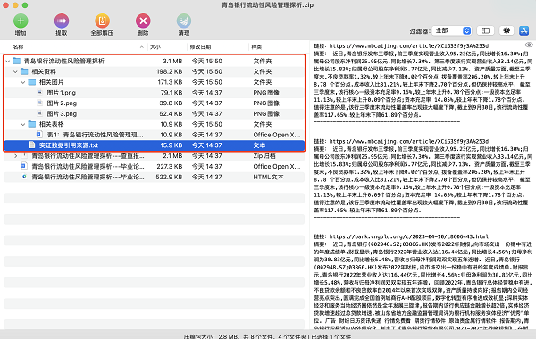Click the green Add (增加) toolbar icon
This screenshot has height=339, width=536.
coord(21,21)
